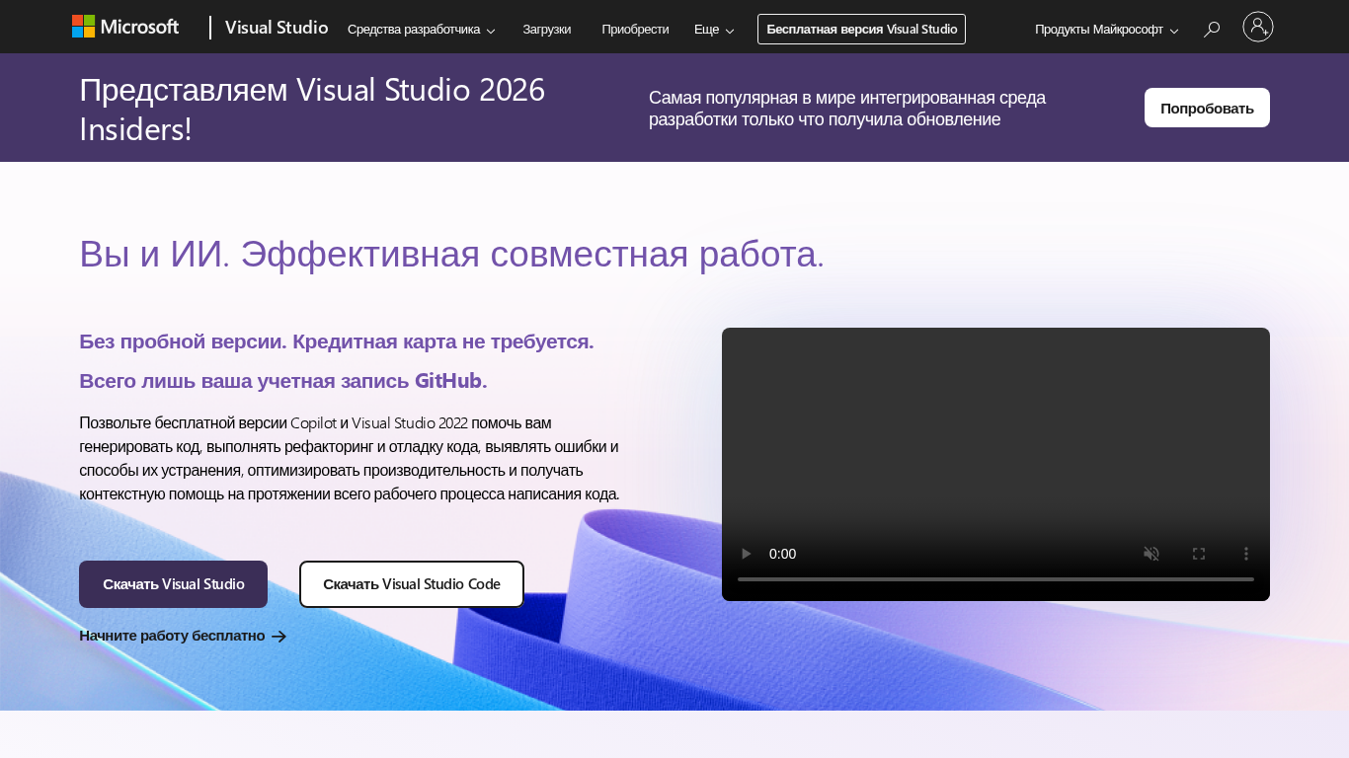Open the search magnifier icon
Screen dimensions: 1349x758
[1212, 30]
